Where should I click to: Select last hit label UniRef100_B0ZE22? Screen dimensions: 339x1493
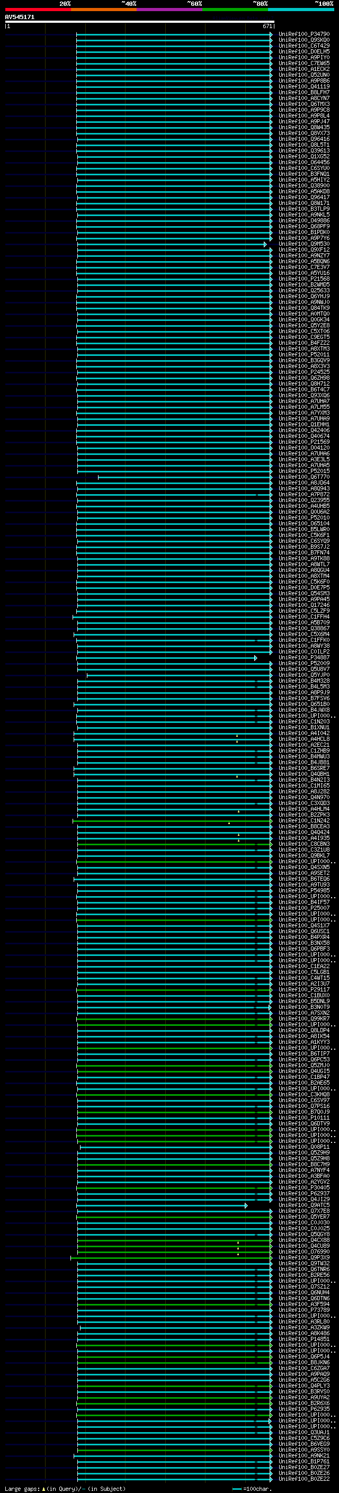click(x=304, y=1479)
